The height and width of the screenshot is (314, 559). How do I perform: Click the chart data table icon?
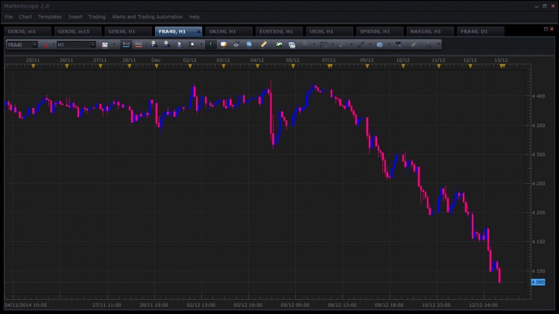click(292, 45)
